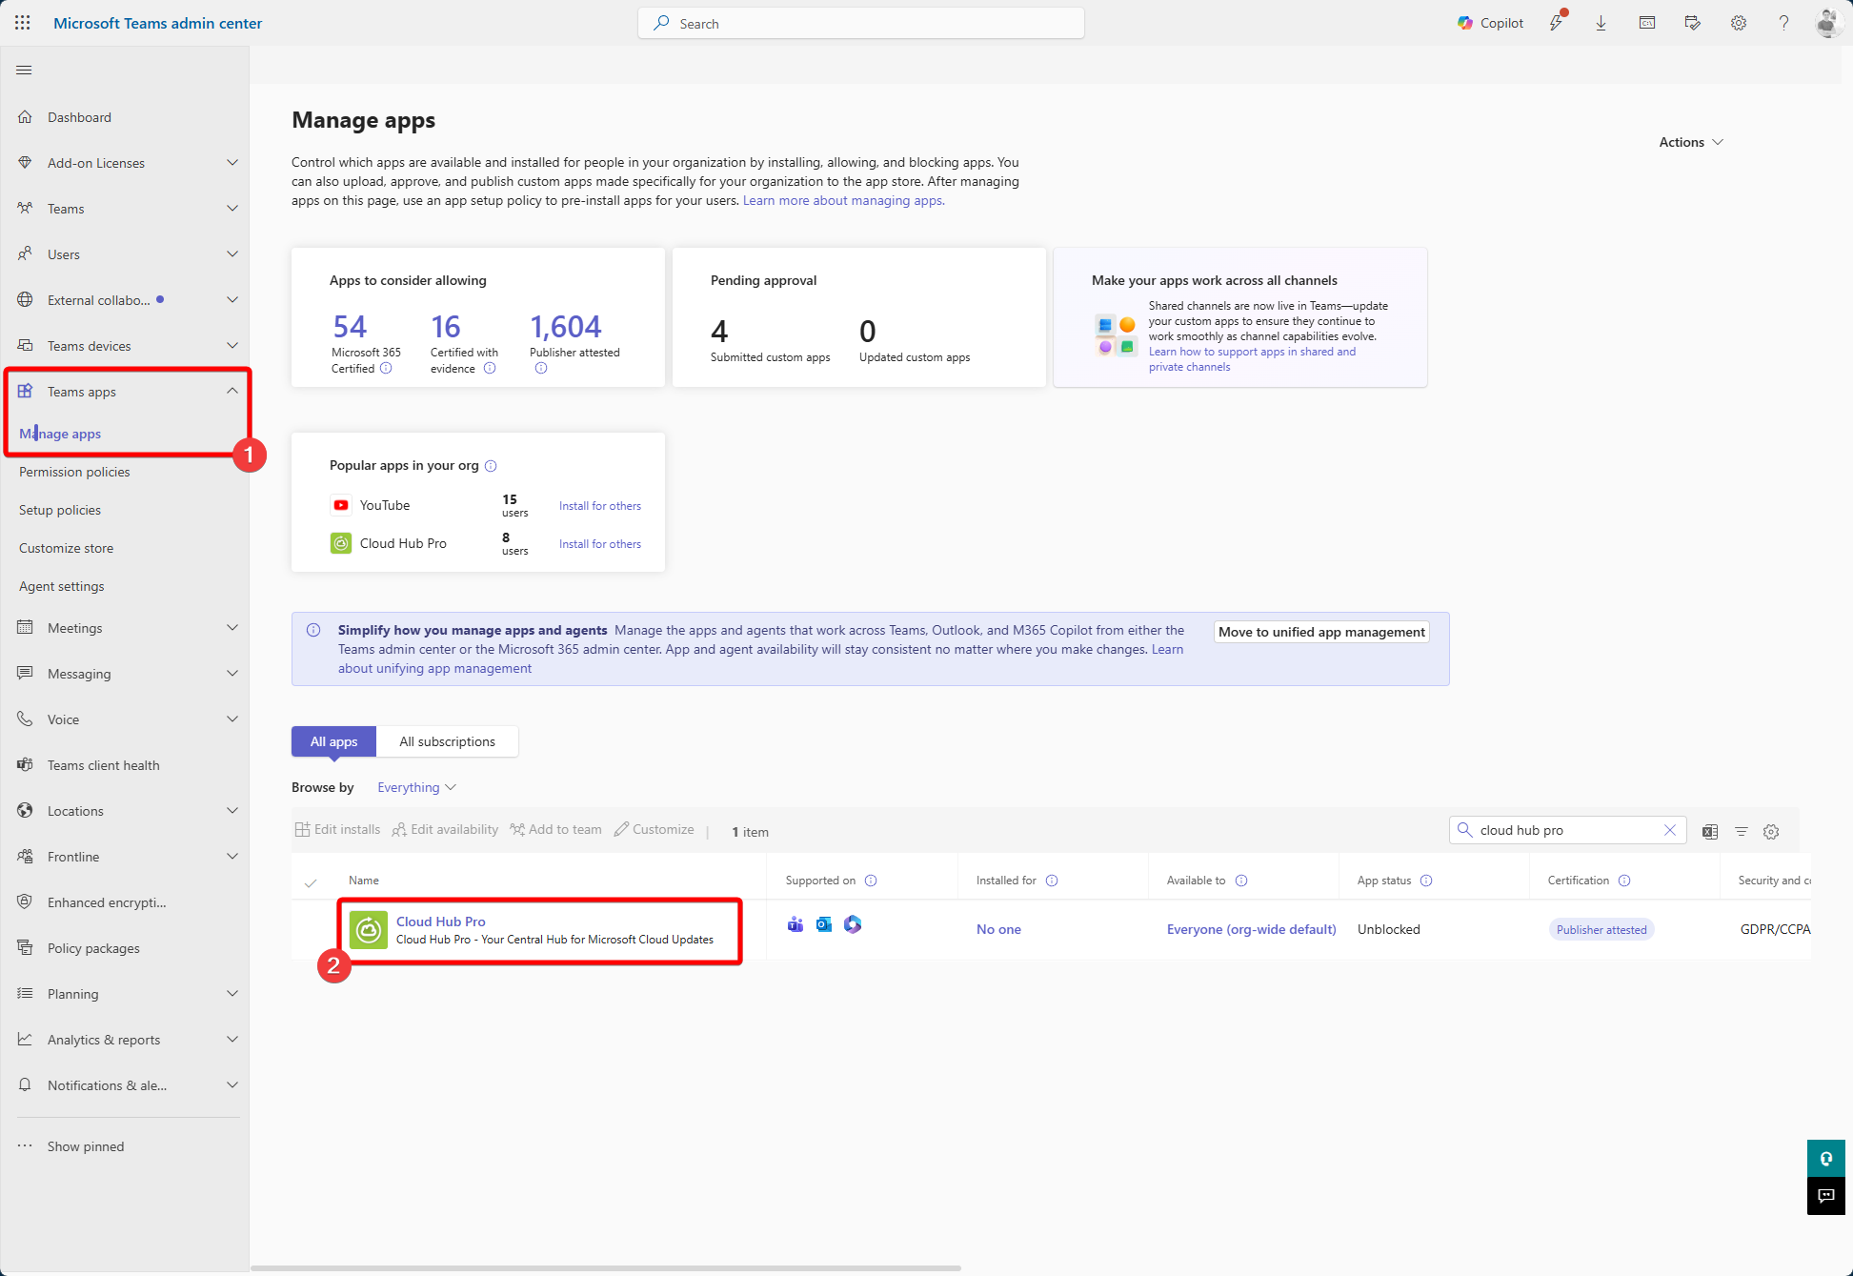Open column settings gear in the table toolbar
1853x1276 pixels.
[1771, 832]
